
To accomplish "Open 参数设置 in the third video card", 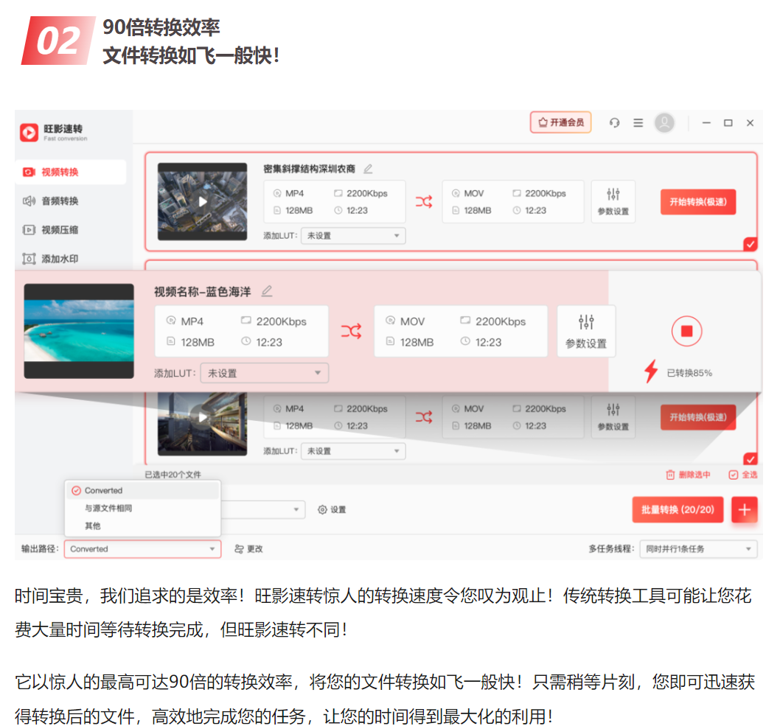I will tap(613, 417).
